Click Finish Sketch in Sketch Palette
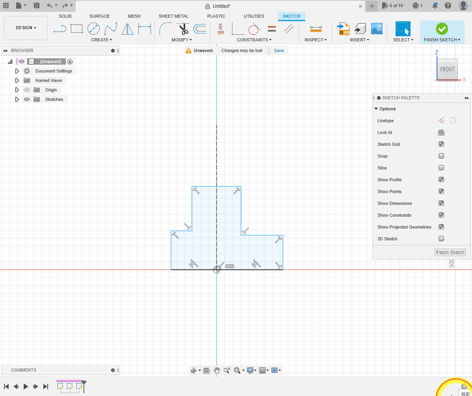472x396 pixels. pyautogui.click(x=450, y=253)
